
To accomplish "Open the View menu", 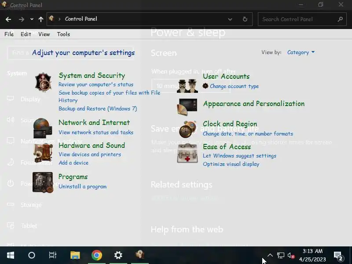I will click(44, 34).
